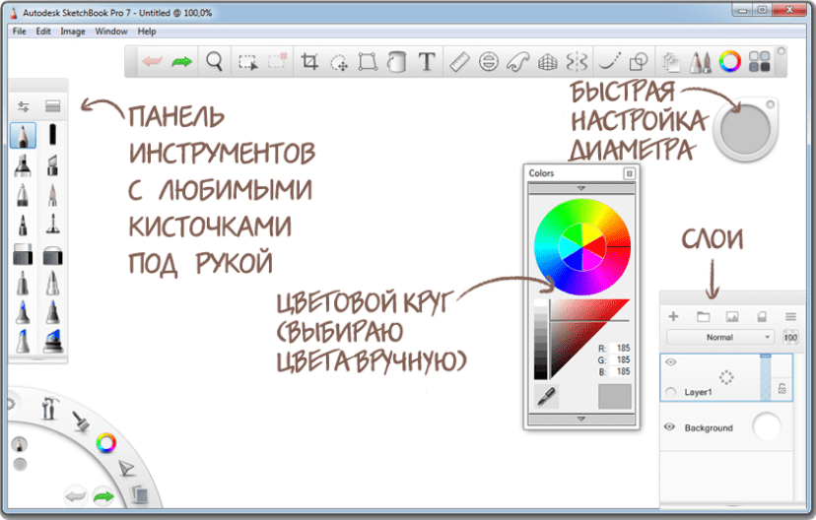This screenshot has height=520, width=816.
Task: Hide the Background layer with eye icon
Action: coord(670,427)
